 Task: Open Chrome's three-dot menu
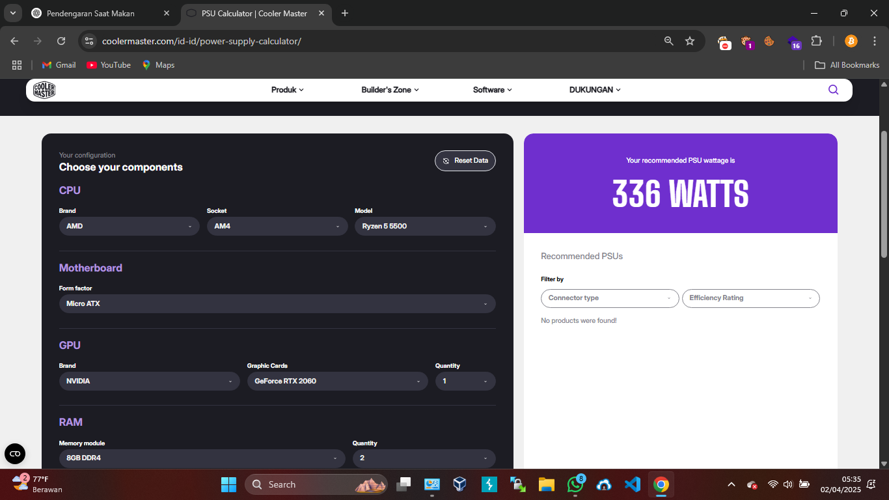[873, 41]
